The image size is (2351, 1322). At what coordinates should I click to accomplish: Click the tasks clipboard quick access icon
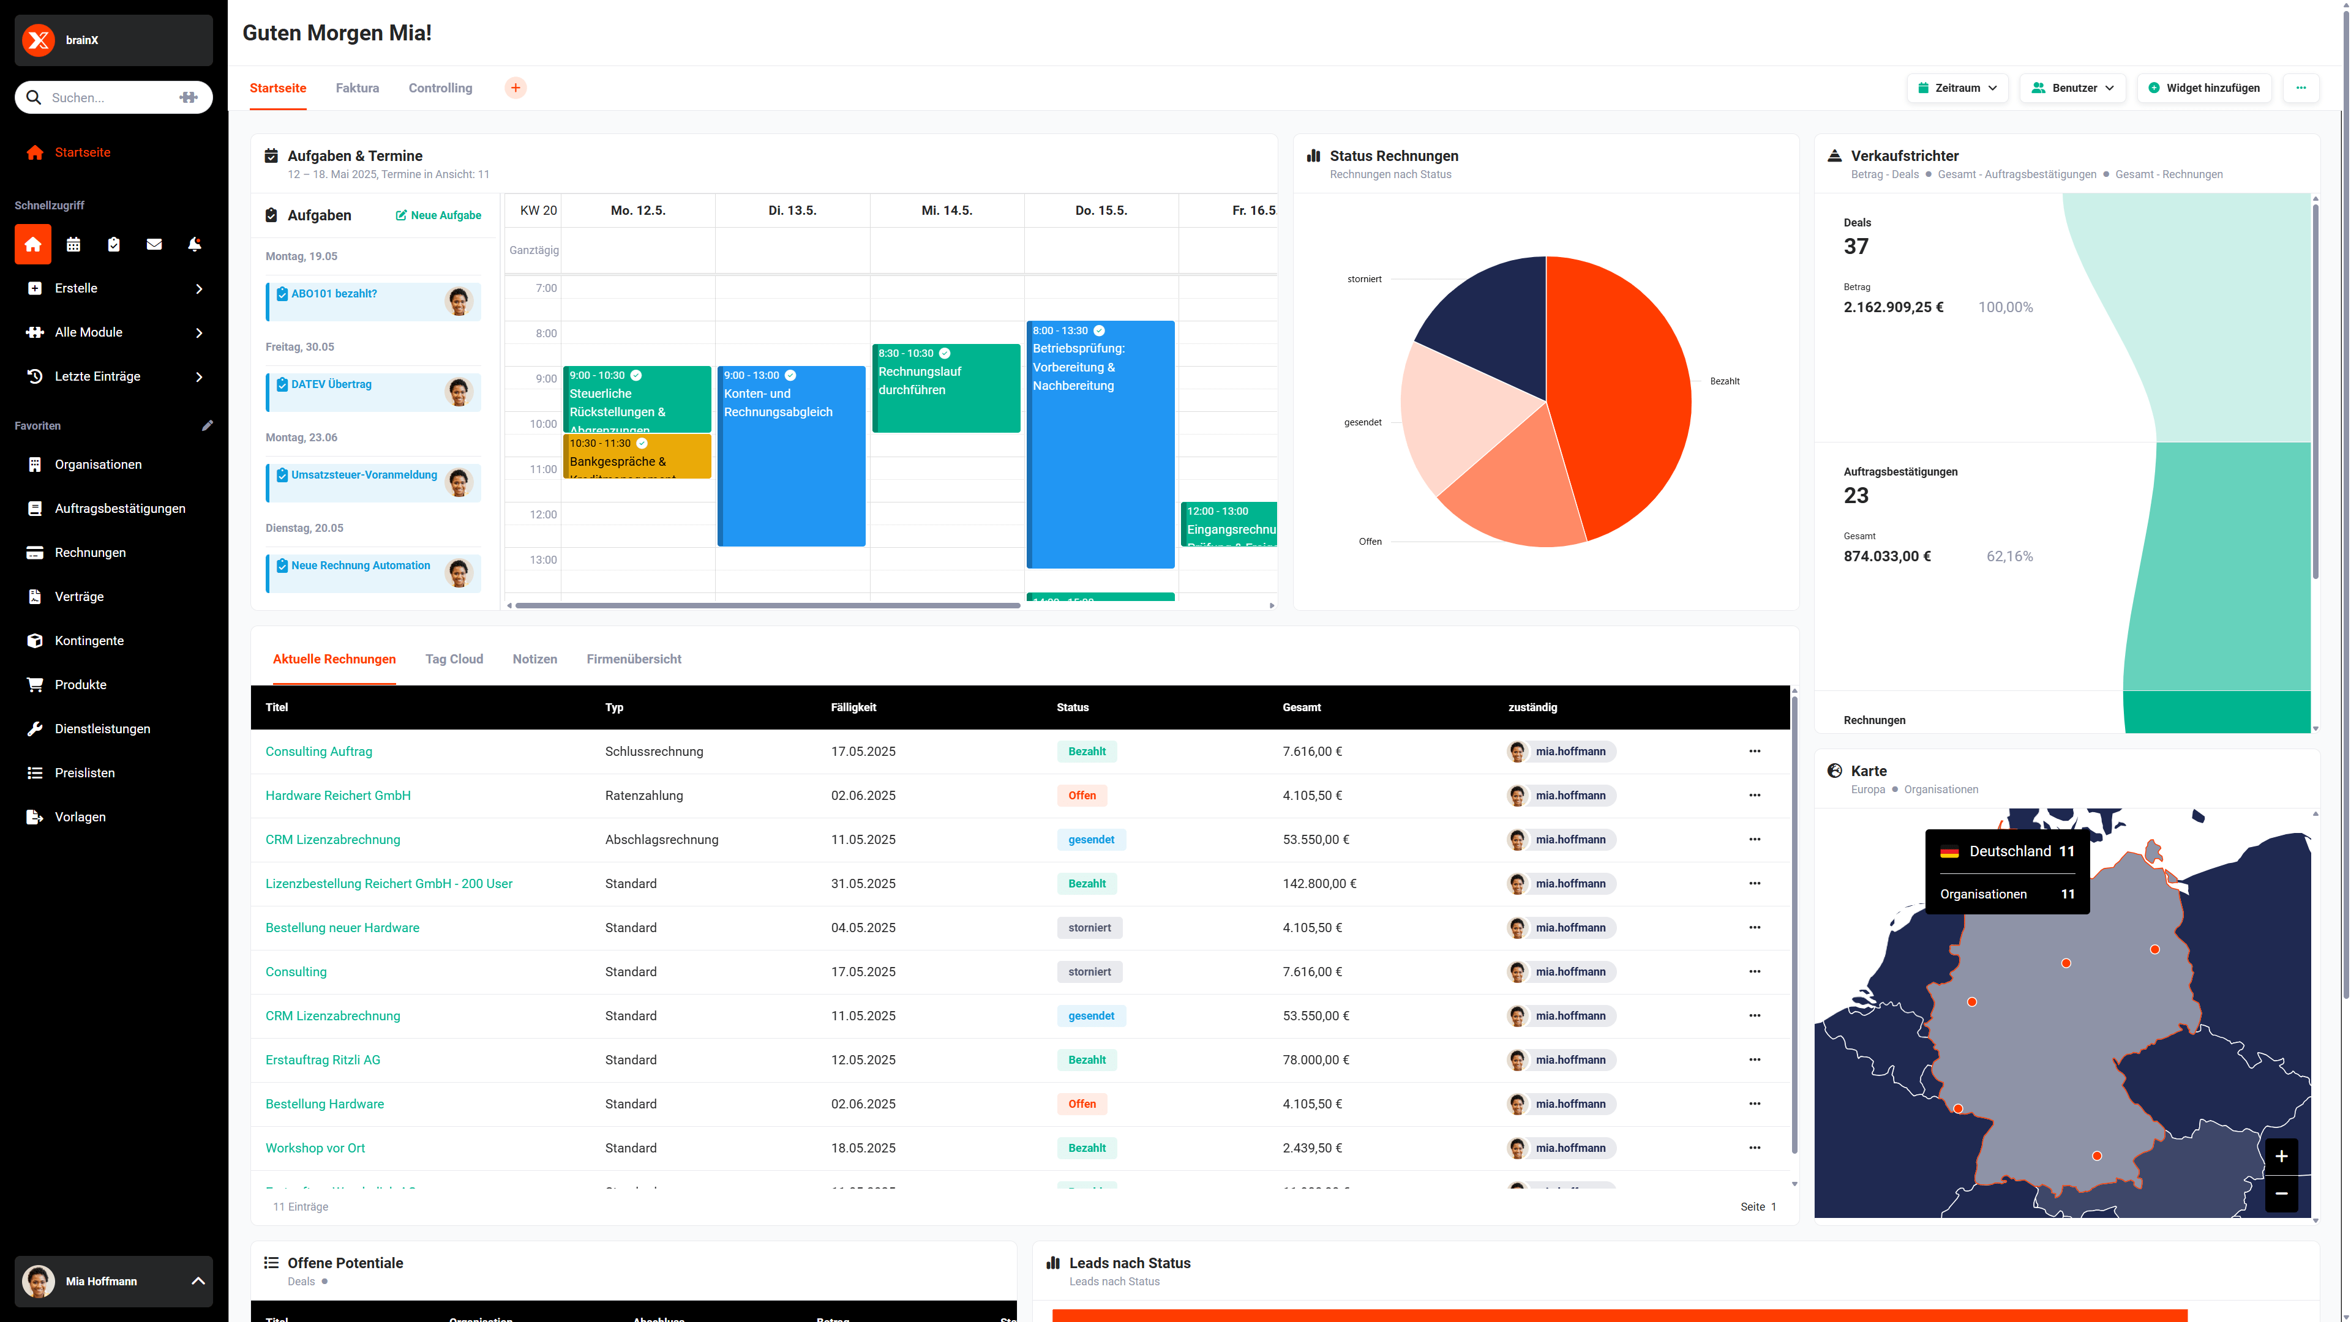[x=114, y=245]
